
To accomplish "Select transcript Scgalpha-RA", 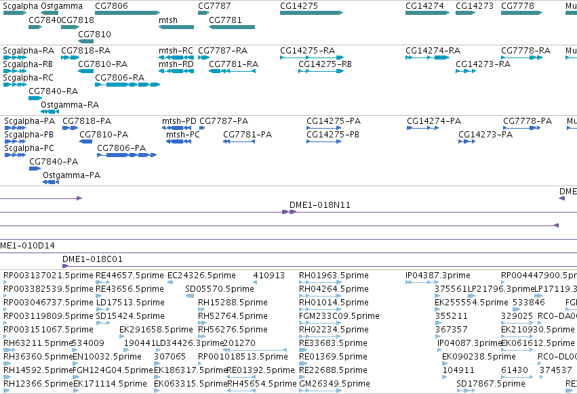I will (28, 51).
